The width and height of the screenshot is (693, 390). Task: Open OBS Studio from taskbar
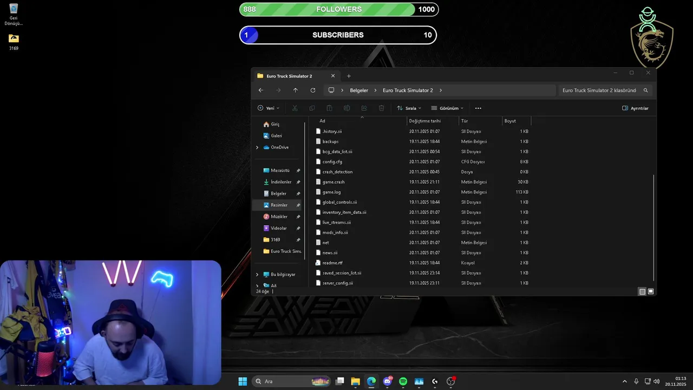pos(450,381)
